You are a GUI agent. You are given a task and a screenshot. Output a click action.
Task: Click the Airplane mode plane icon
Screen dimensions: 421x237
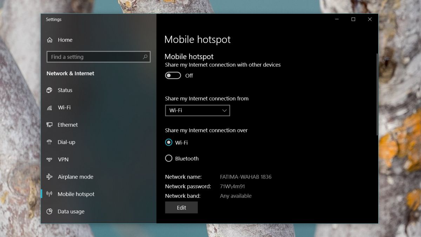pos(49,177)
